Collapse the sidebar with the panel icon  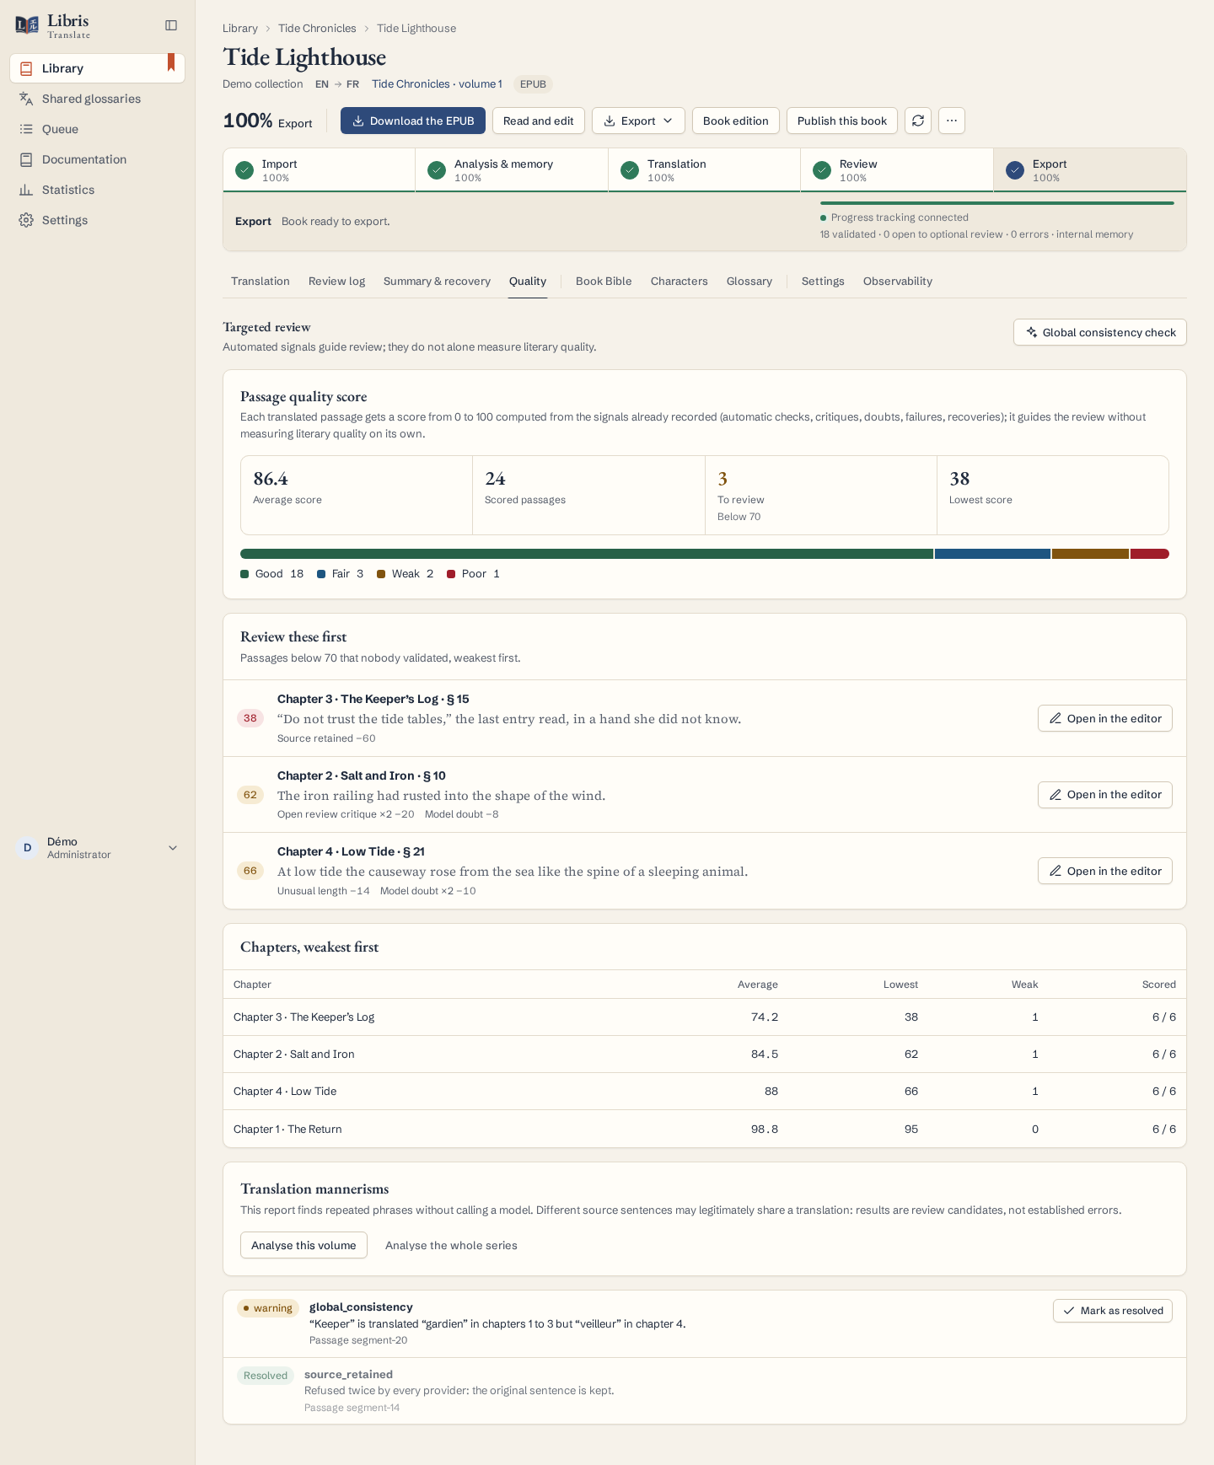[x=171, y=25]
